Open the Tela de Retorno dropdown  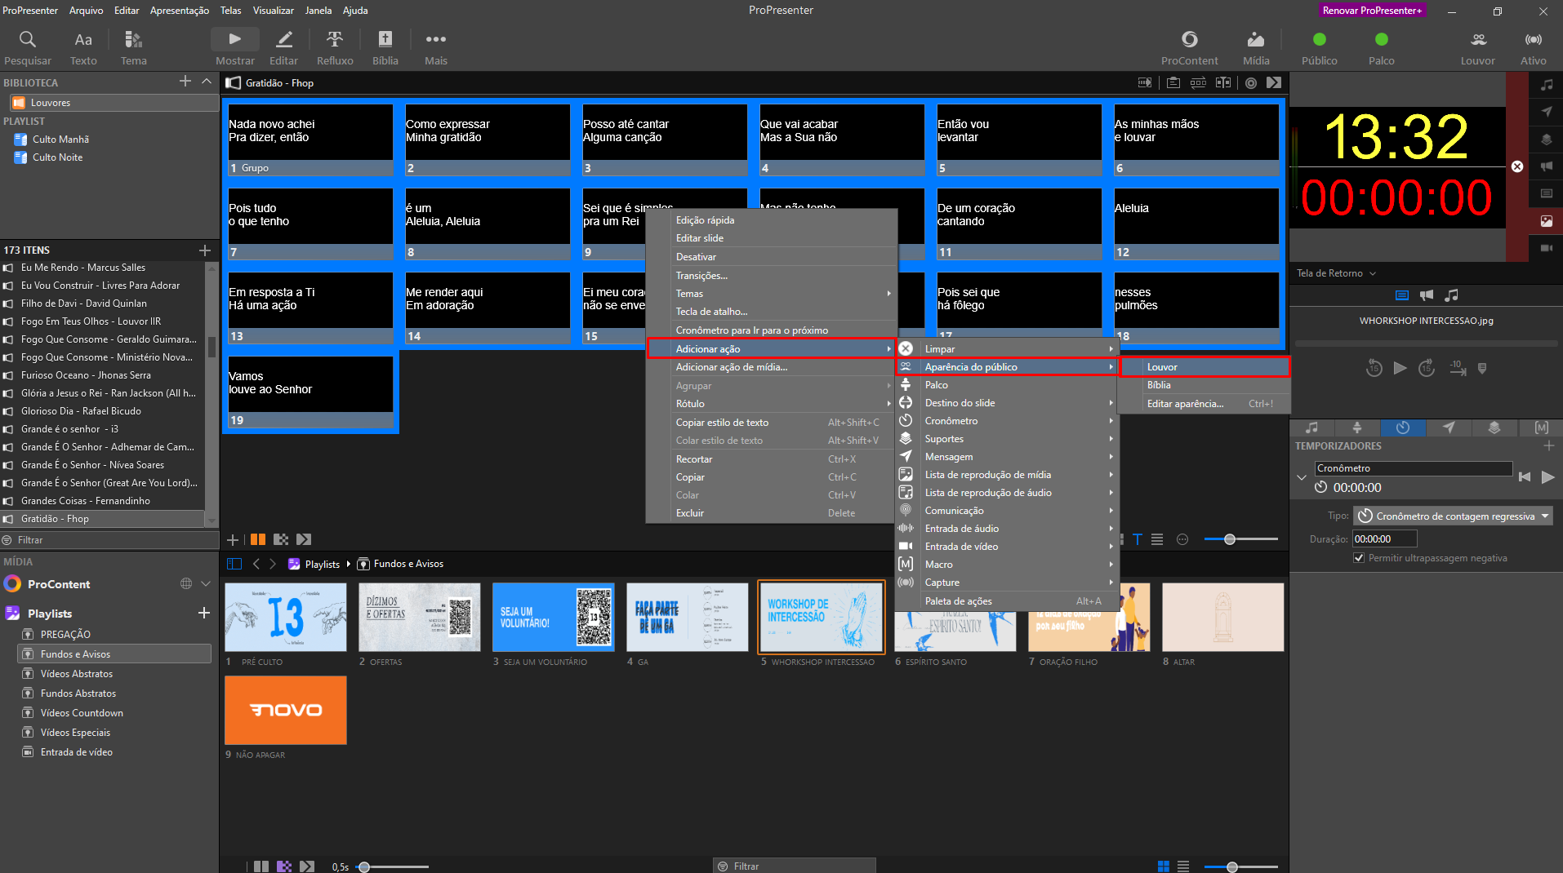point(1336,273)
